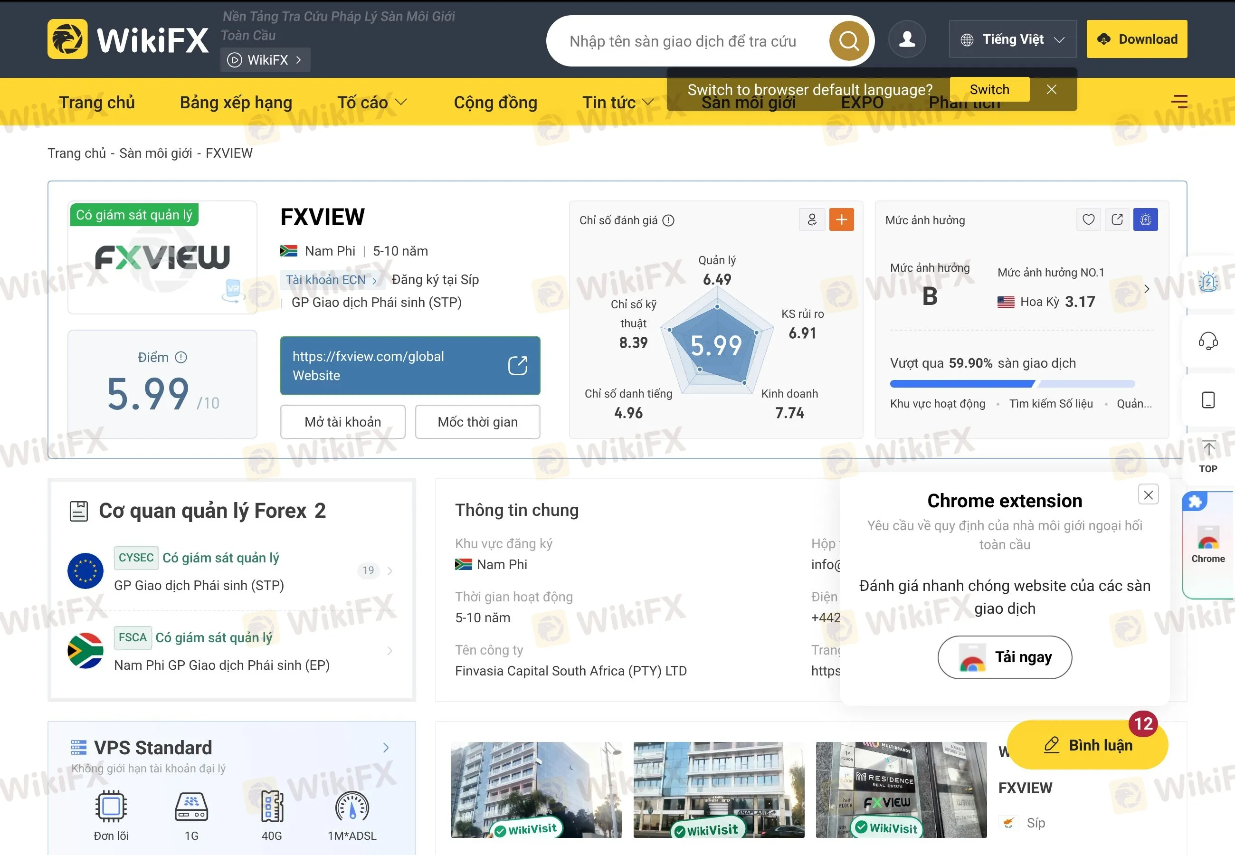Viewport: 1235px width, 855px height.
Task: Click the CYSEC EU flag icon
Action: (x=85, y=570)
